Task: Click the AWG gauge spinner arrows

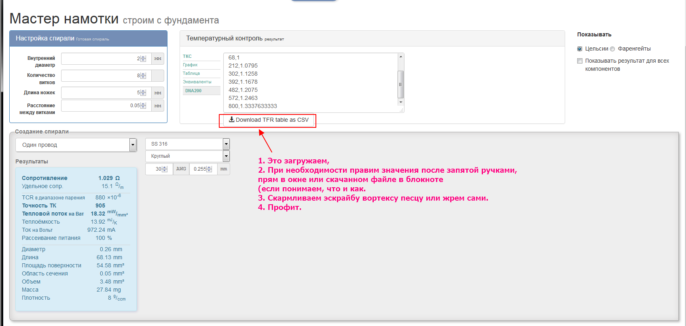Action: [x=165, y=169]
